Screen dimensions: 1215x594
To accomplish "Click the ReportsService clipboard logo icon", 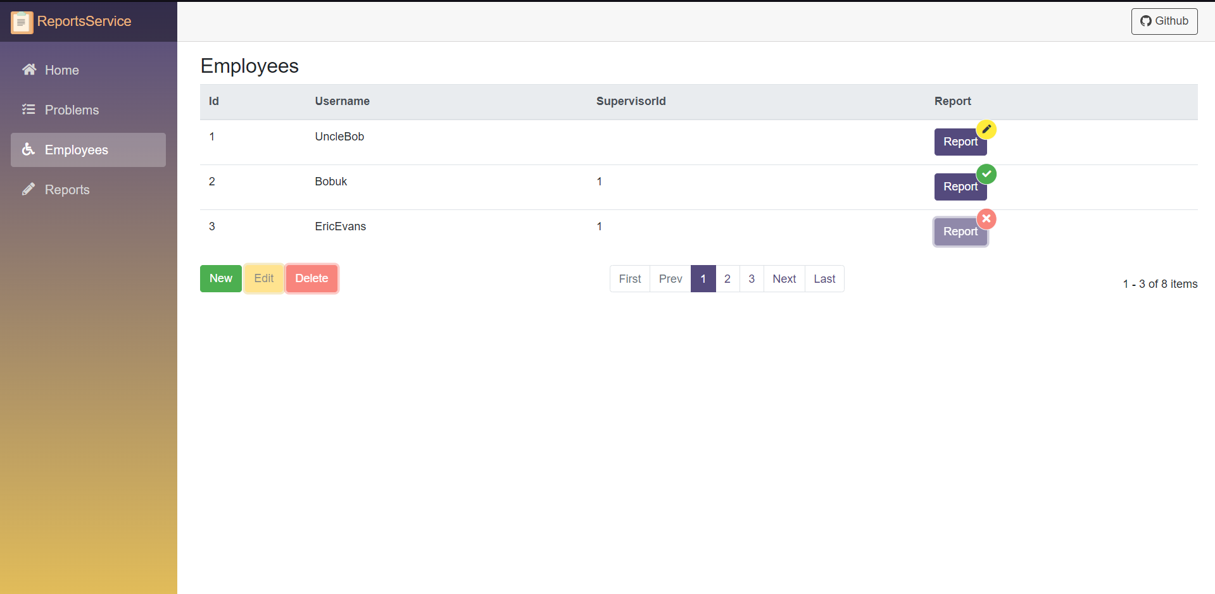I will (22, 22).
